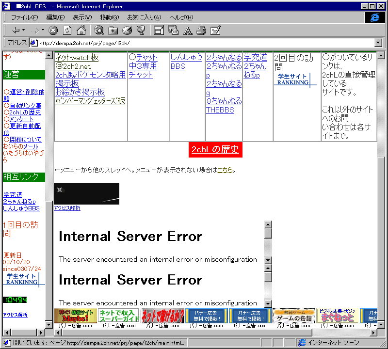Click the Back arrow toolbar button
Image resolution: width=388 pixels, height=349 pixels.
pos(16,31)
